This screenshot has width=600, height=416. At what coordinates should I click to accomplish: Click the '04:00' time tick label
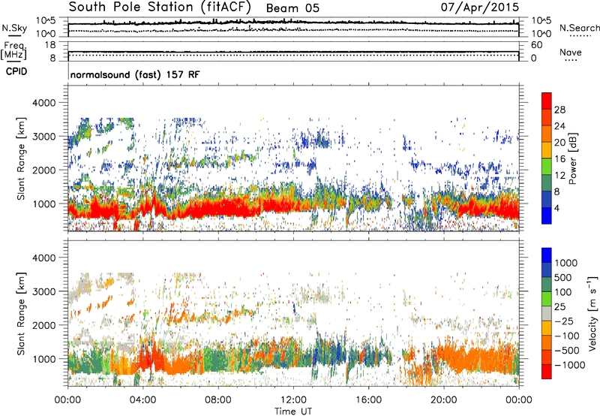pos(142,400)
